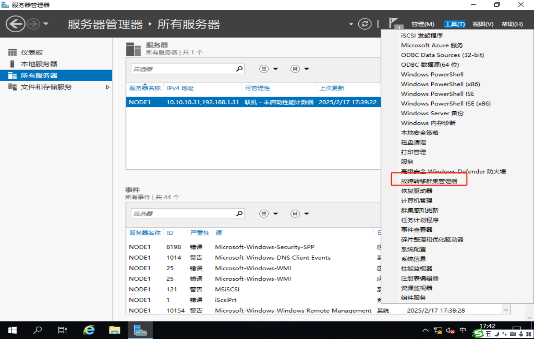Click the list options icon in the servers panel
Viewport: 534px width, 339px height.
click(264, 69)
